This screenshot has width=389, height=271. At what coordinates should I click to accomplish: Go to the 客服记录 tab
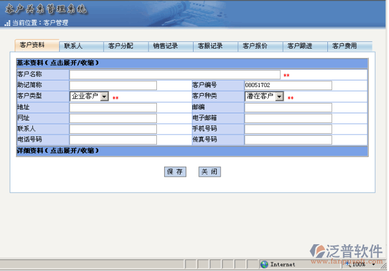pyautogui.click(x=210, y=46)
